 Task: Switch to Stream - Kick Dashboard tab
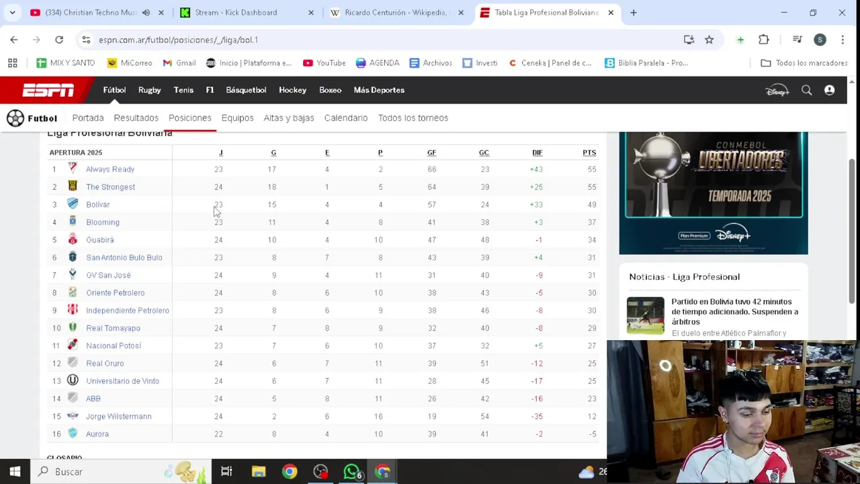(x=246, y=12)
